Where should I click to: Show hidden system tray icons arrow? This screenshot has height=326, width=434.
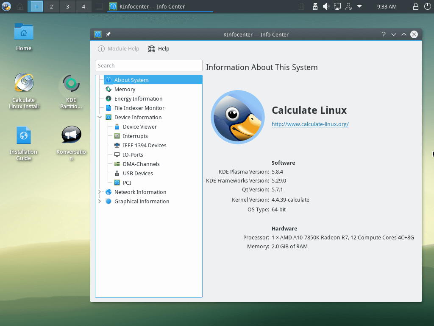click(359, 6)
